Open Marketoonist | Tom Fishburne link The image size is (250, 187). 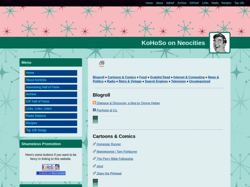coord(117,152)
